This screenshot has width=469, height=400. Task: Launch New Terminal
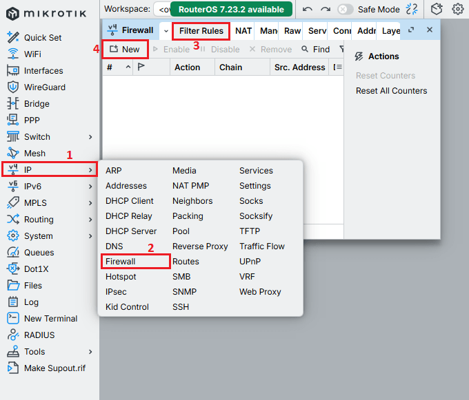(x=42, y=319)
